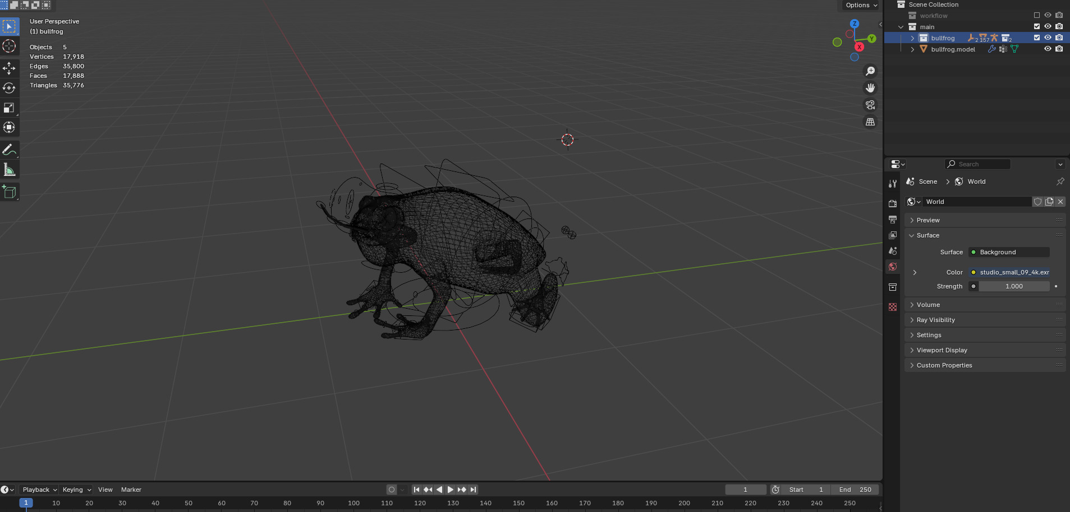
Task: Open the timeline Marker menu
Action: tap(131, 490)
